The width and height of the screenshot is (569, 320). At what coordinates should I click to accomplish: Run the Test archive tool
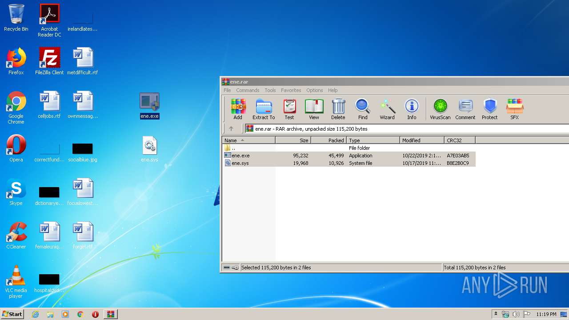click(289, 109)
